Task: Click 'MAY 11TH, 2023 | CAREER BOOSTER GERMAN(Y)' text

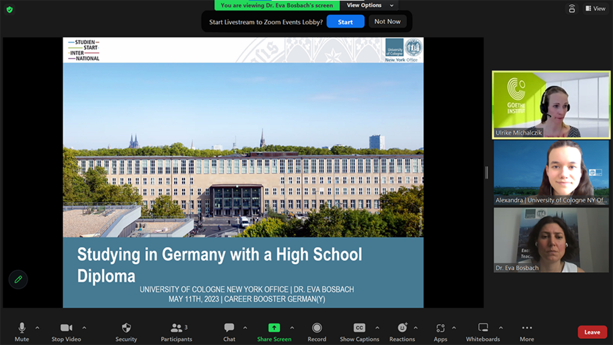Action: (247, 299)
